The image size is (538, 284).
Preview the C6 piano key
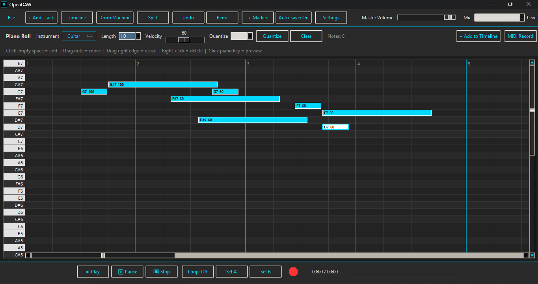coord(14,226)
